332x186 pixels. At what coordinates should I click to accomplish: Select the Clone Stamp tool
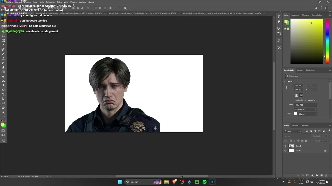click(3, 58)
